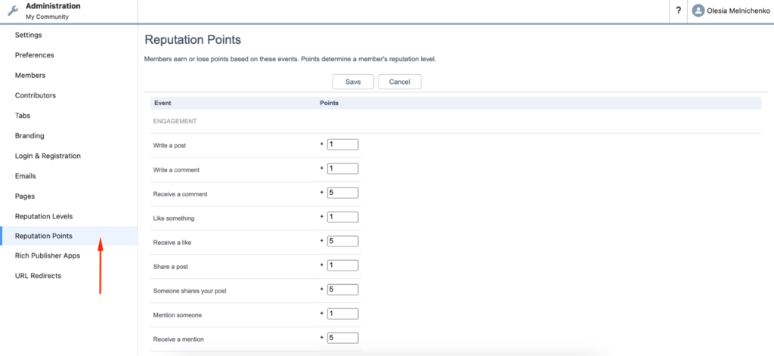774x356 pixels.
Task: Click the Write a post event label
Action: 169,146
